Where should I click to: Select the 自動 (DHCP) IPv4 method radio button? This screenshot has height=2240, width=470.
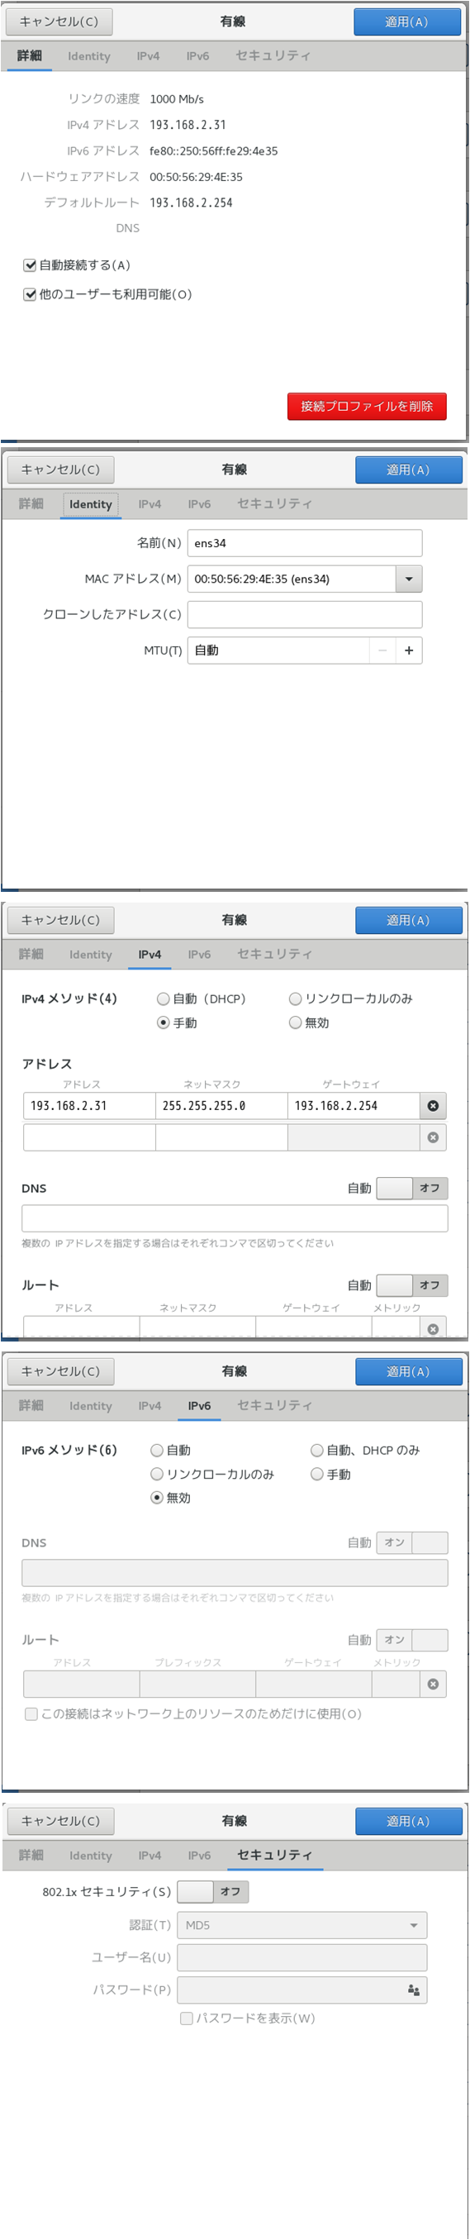point(164,999)
